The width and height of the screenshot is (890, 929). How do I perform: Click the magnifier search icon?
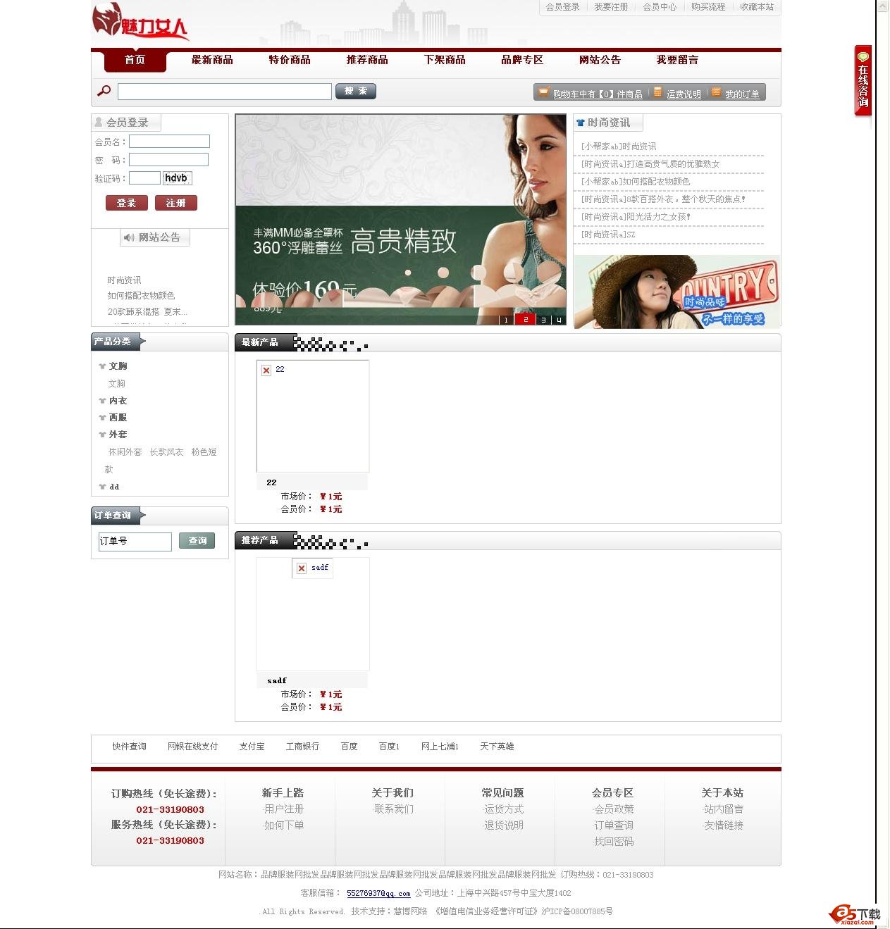click(104, 91)
